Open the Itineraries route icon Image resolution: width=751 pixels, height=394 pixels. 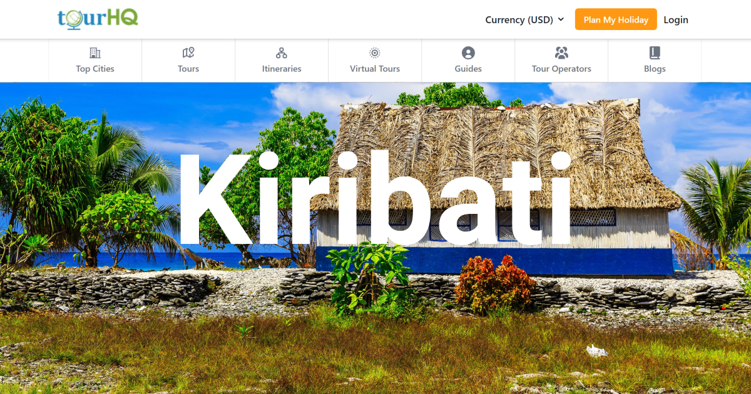pyautogui.click(x=282, y=53)
